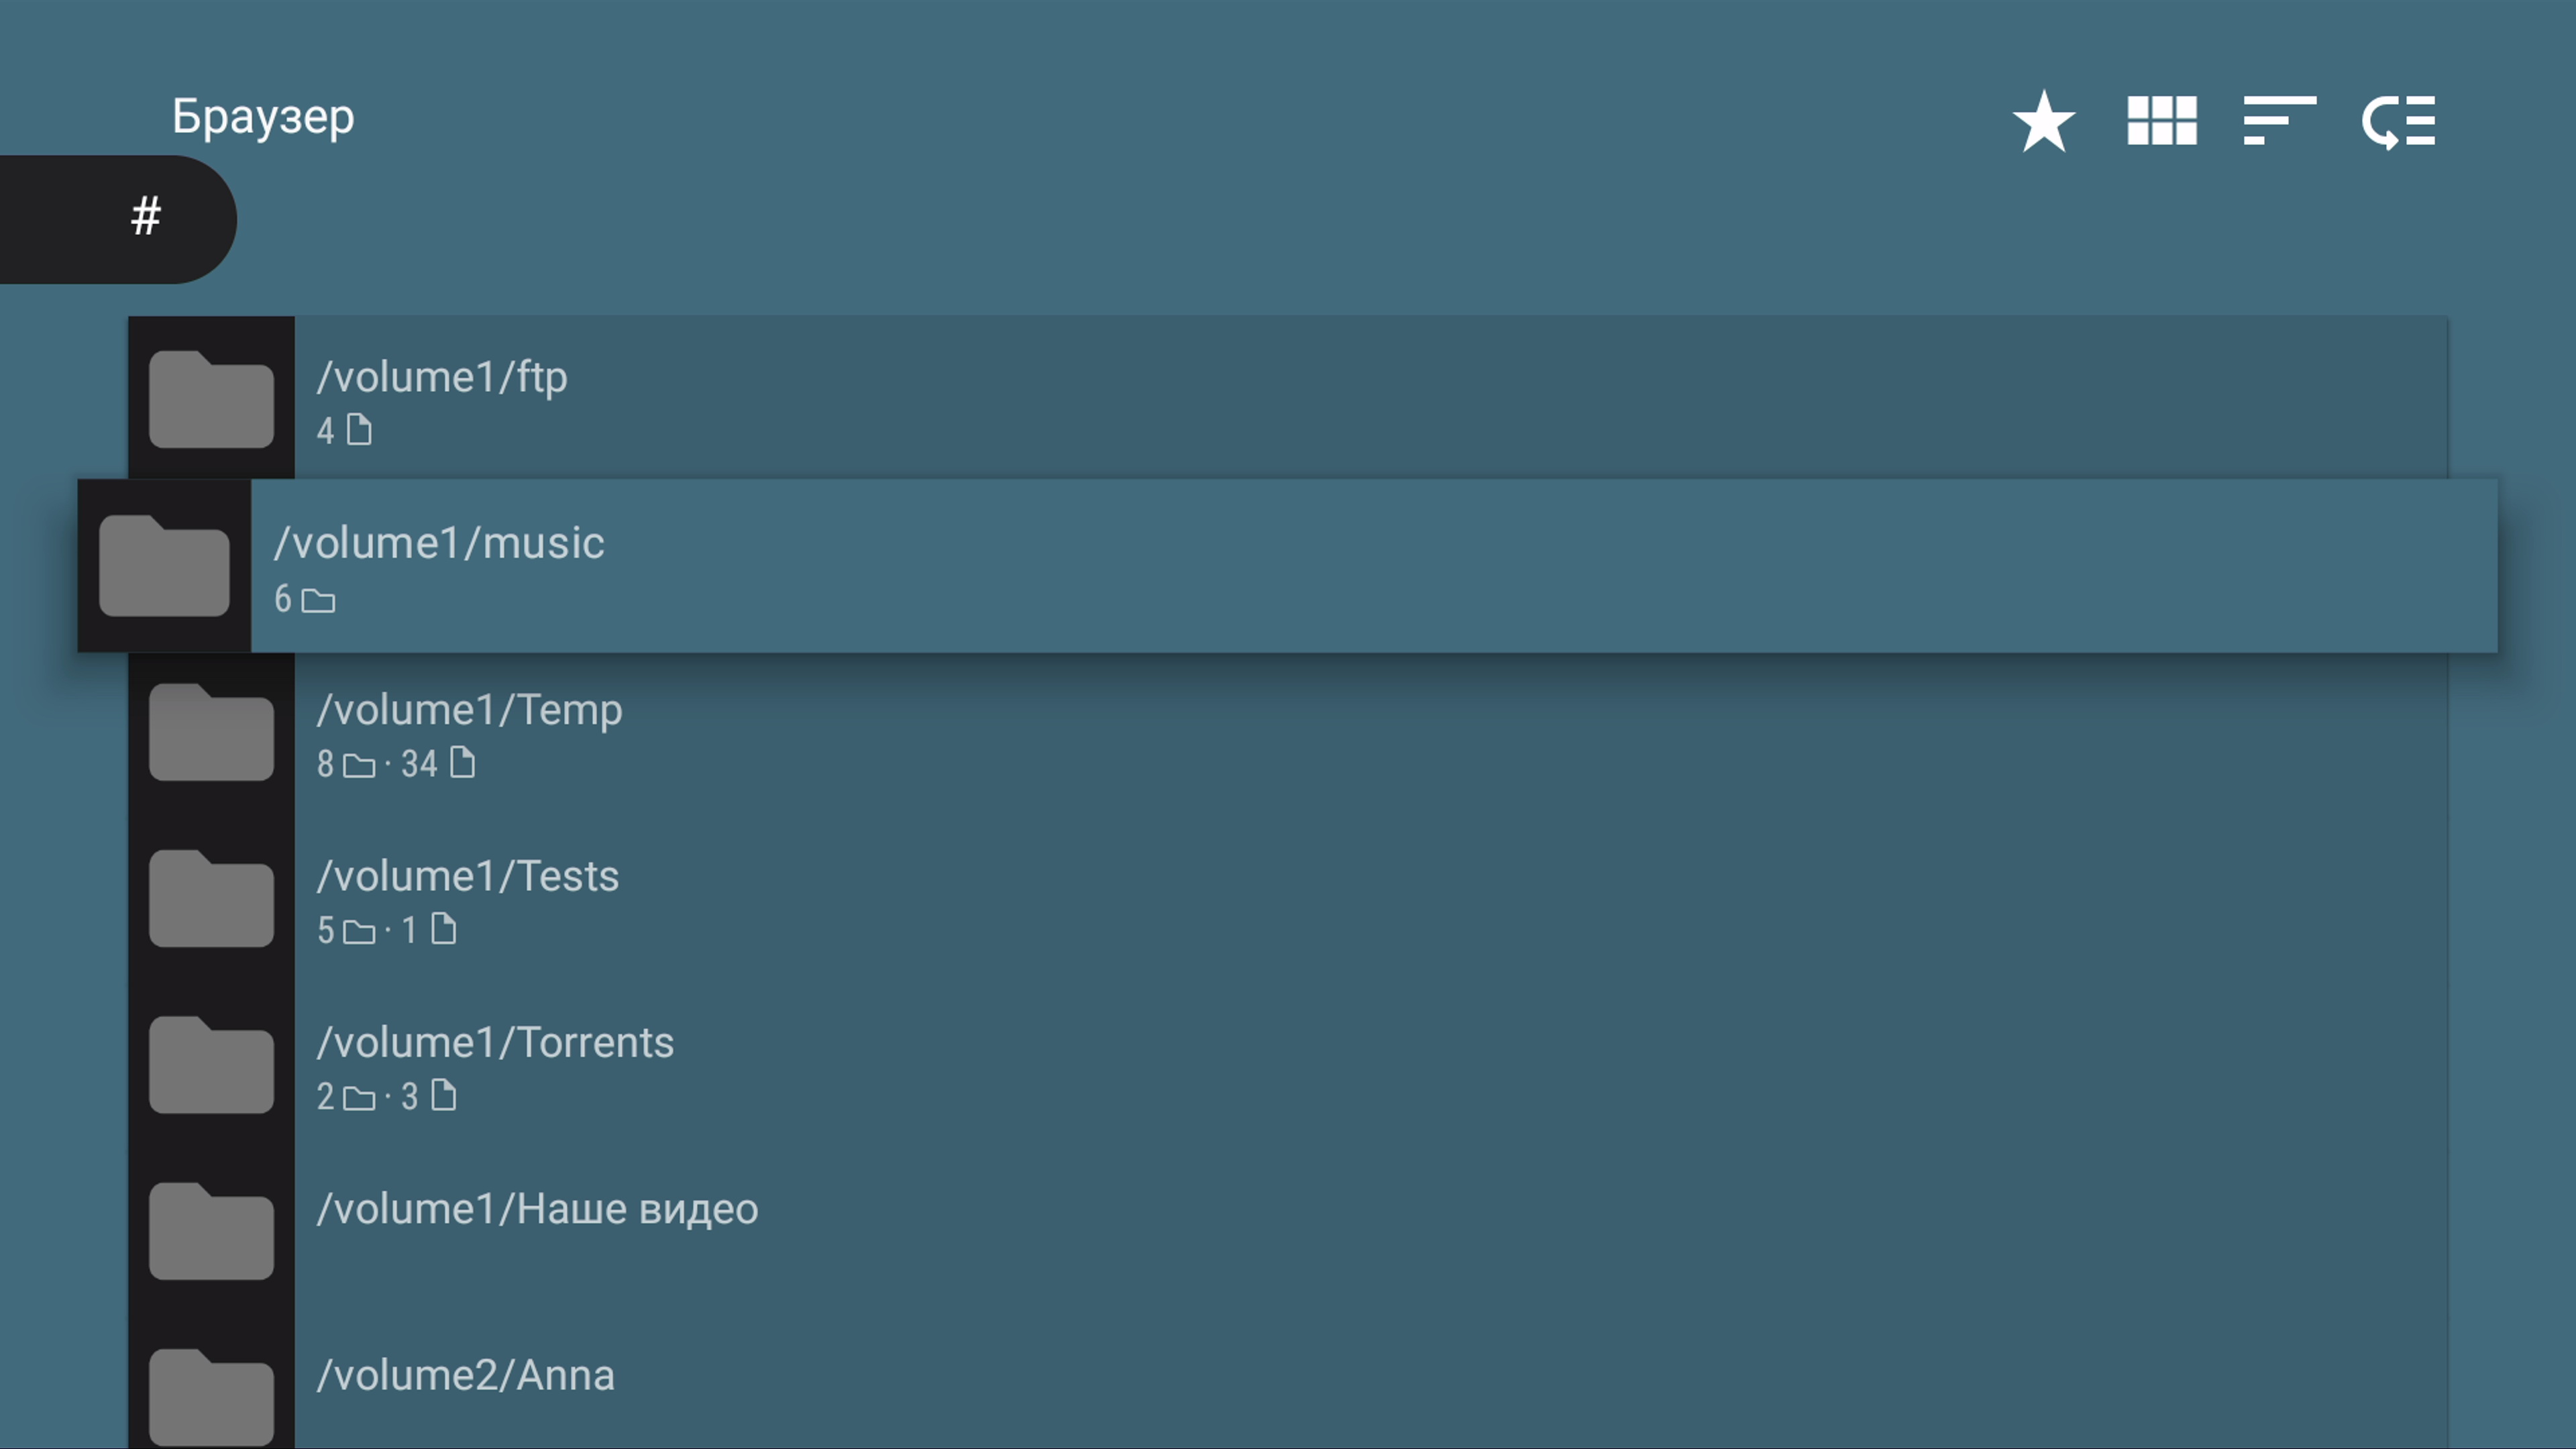Click the favorites star icon
The image size is (2576, 1449).
click(2043, 121)
